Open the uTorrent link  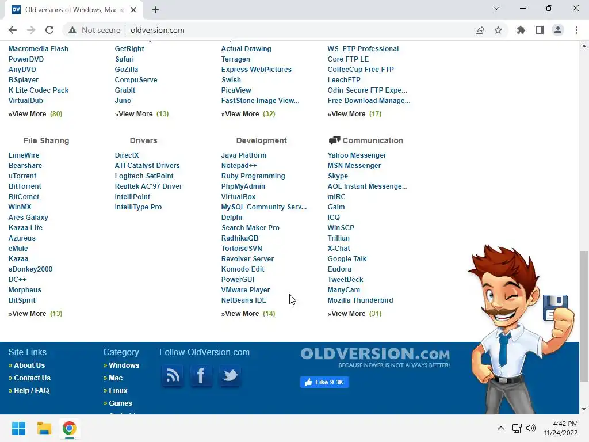coord(22,176)
